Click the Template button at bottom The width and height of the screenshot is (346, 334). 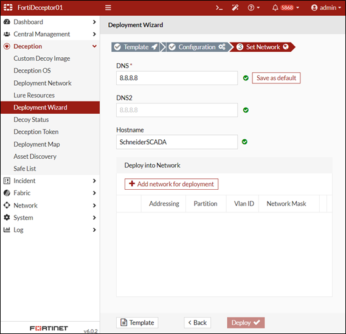(137, 322)
